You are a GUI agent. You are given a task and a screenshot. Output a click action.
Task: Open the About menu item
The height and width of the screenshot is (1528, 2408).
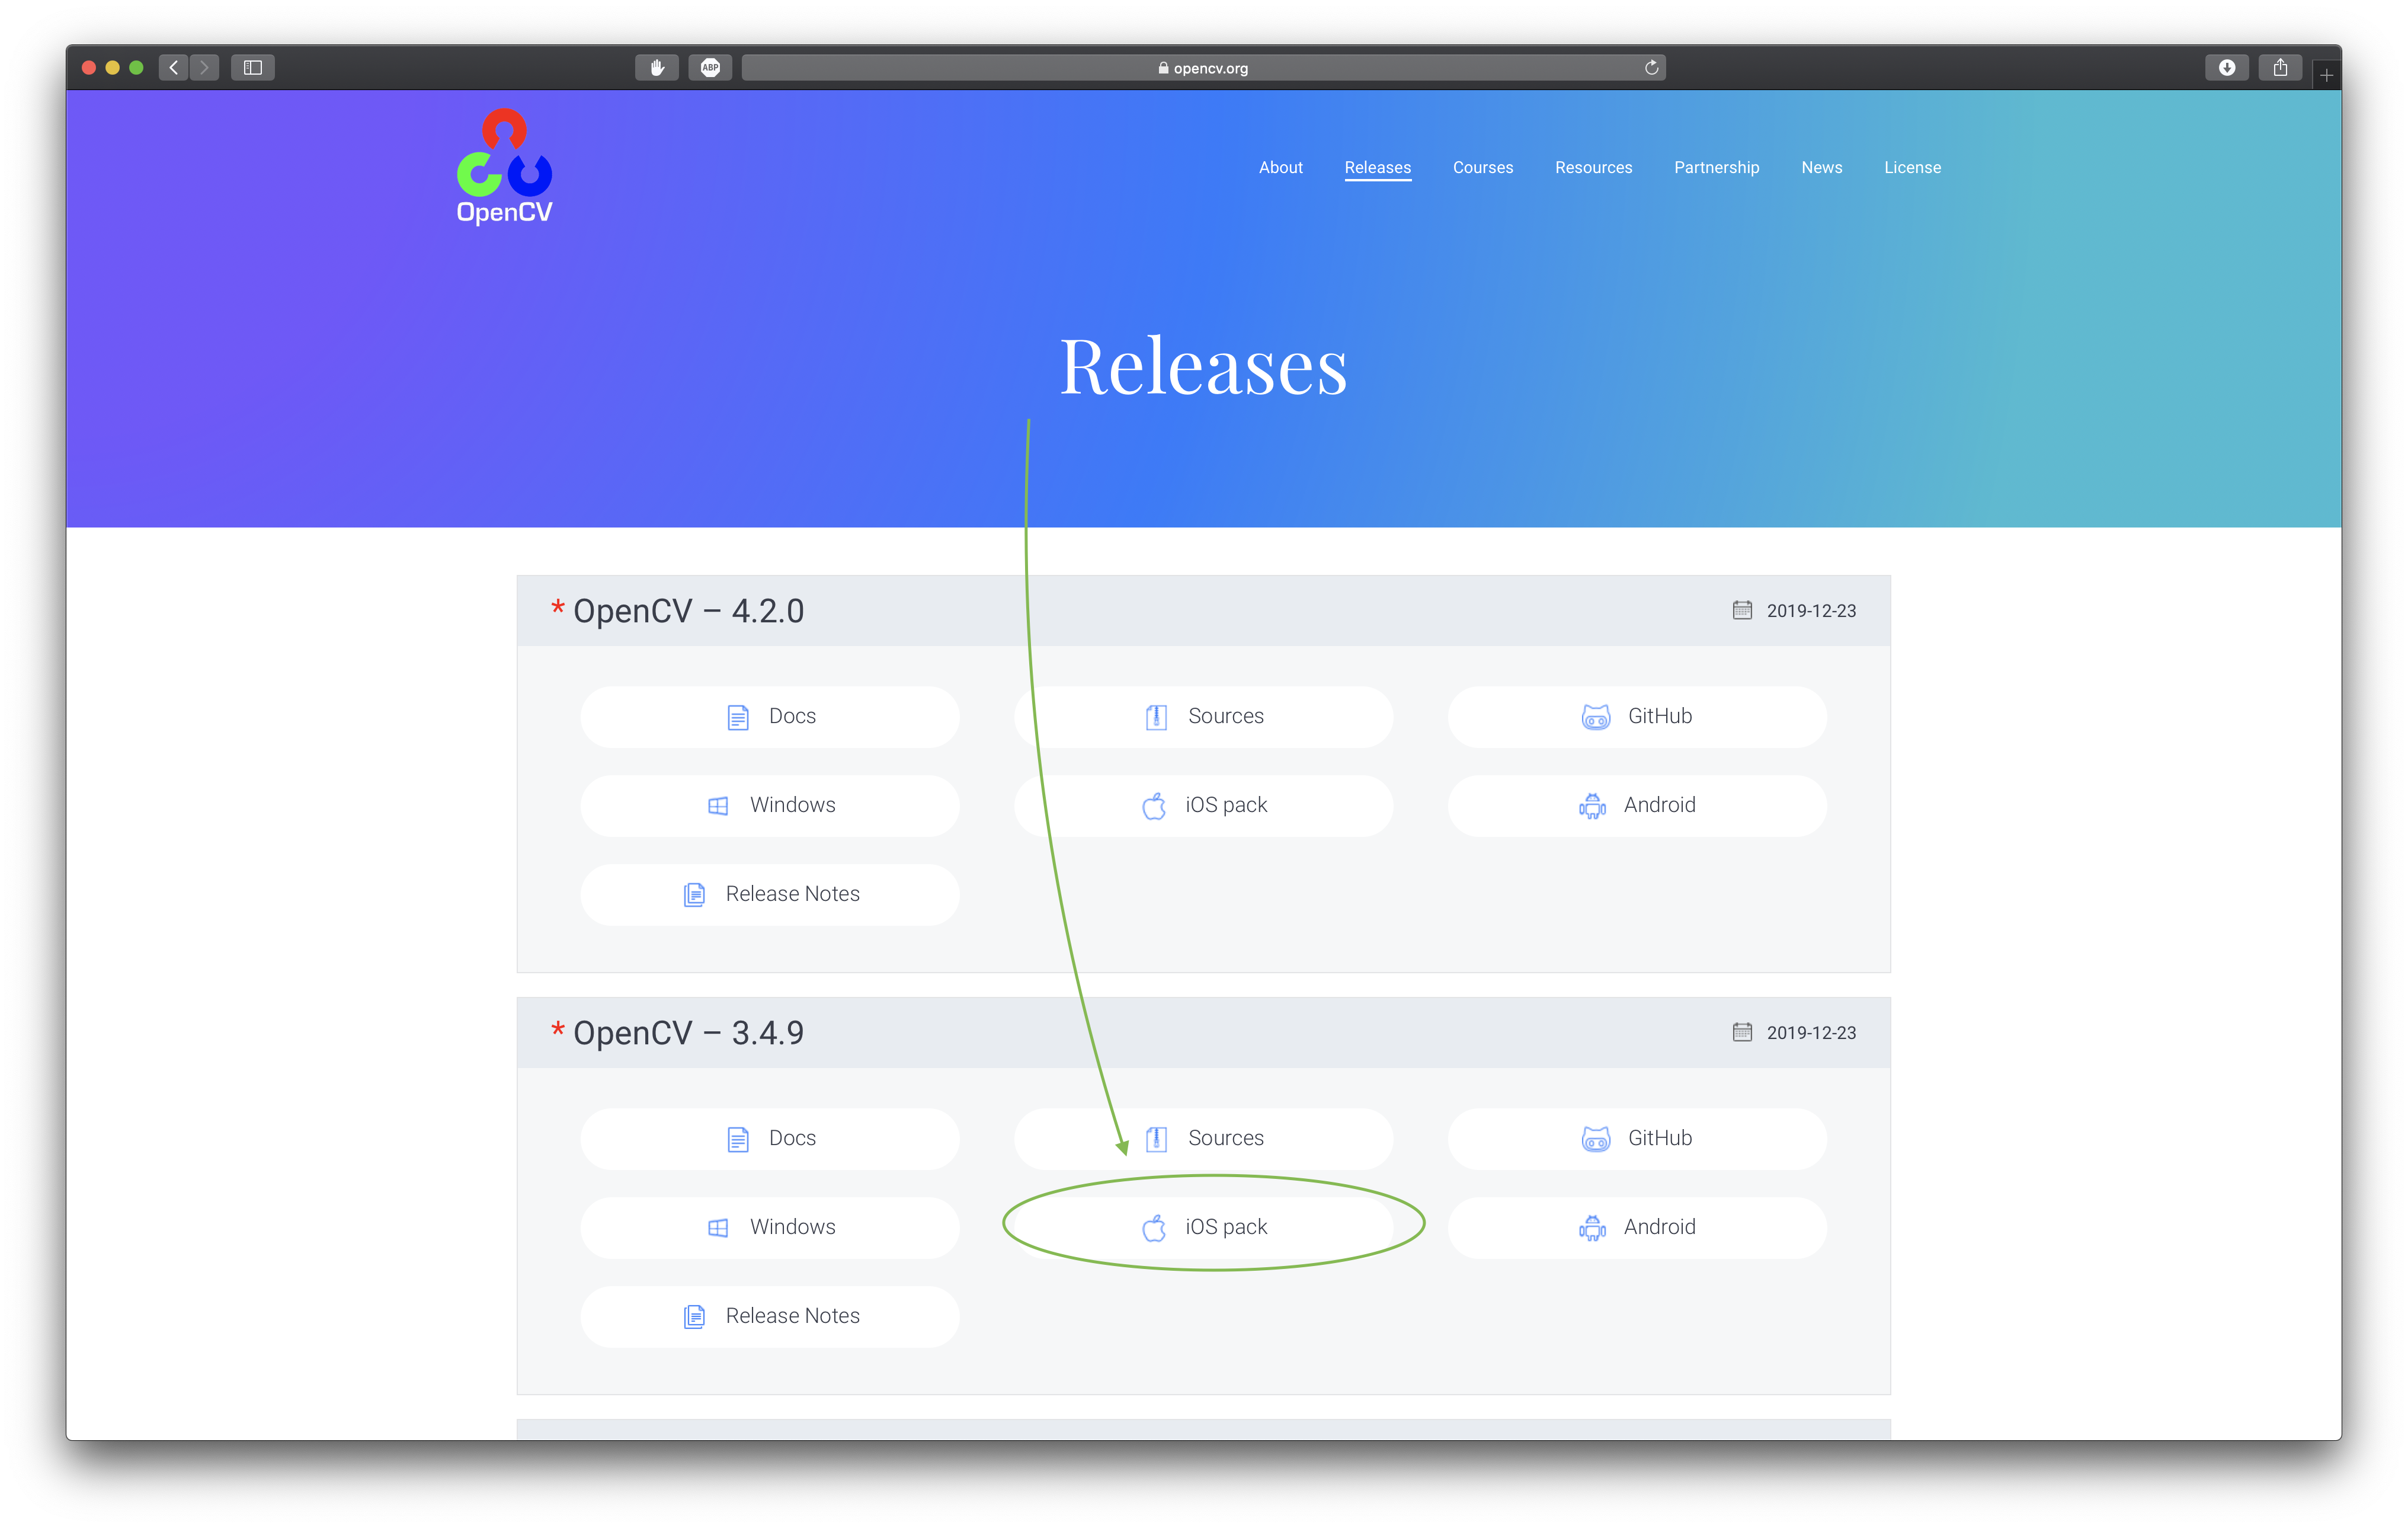(x=1280, y=167)
